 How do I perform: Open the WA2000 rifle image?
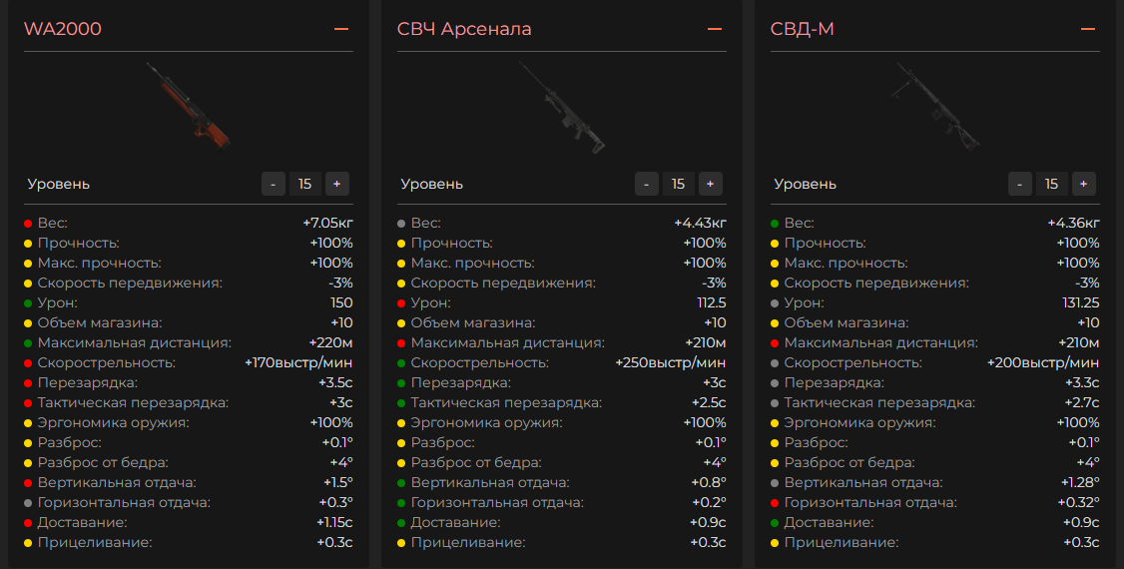click(189, 107)
